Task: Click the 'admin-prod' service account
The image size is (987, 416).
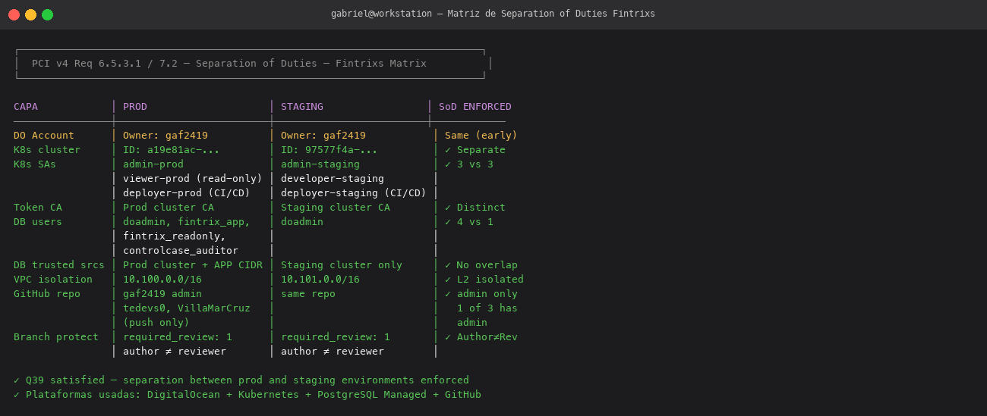Action: [153, 164]
